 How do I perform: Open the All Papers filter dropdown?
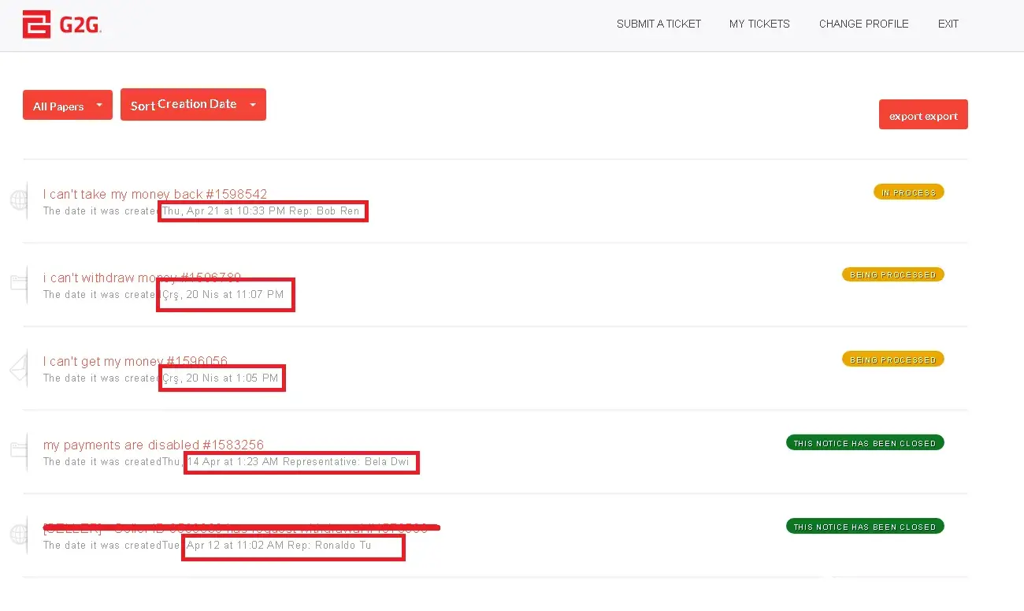68,106
